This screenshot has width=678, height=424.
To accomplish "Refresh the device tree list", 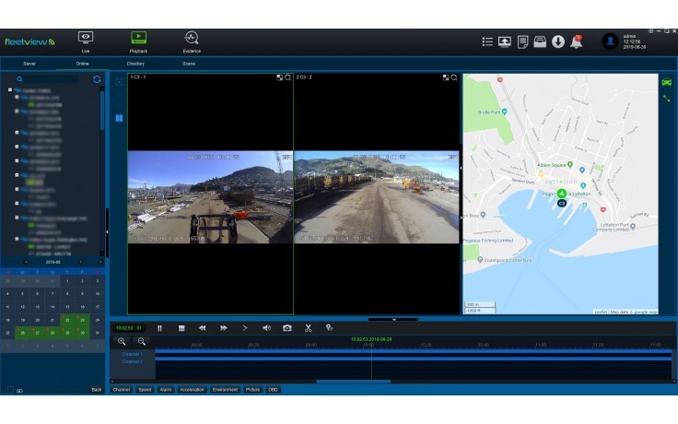I will coord(98,79).
